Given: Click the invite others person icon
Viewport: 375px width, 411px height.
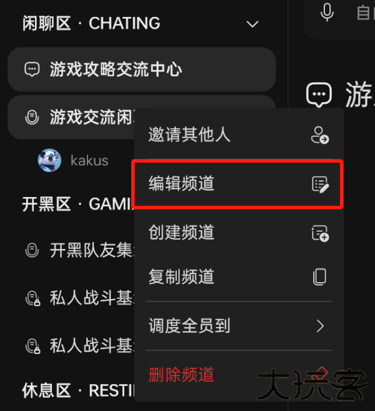Looking at the screenshot, I should 320,135.
